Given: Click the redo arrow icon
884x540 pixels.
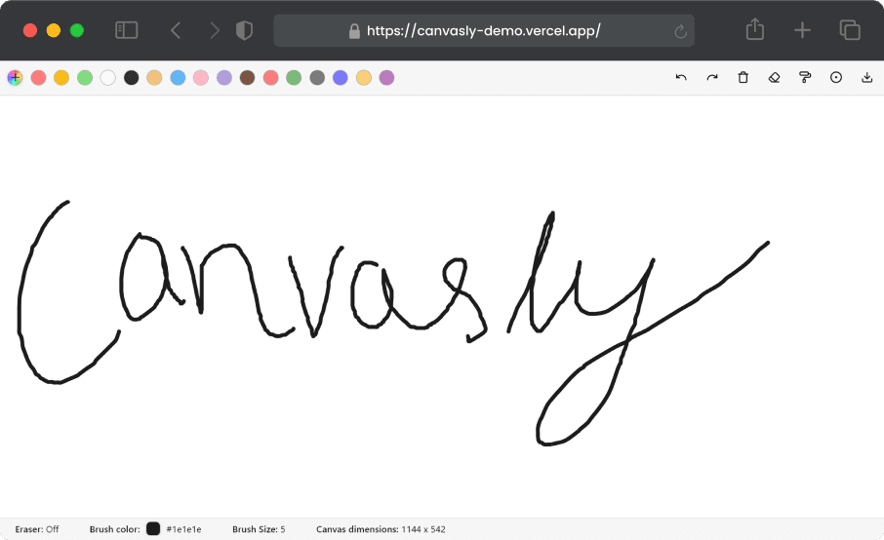Looking at the screenshot, I should pyautogui.click(x=712, y=77).
